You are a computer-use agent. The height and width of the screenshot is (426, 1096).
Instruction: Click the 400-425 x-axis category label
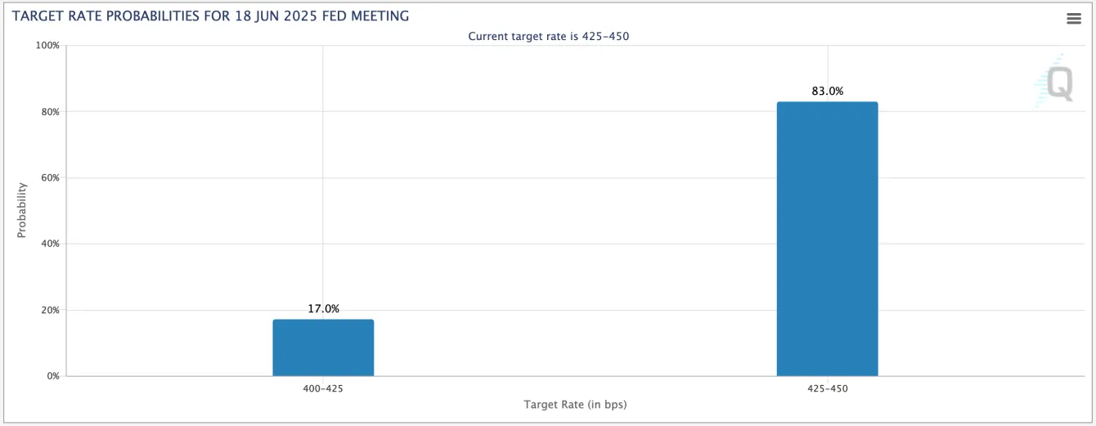click(323, 389)
